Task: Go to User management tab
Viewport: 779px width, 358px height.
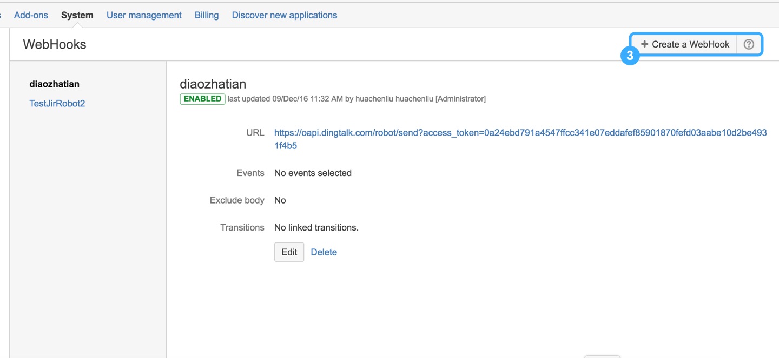Action: click(144, 15)
